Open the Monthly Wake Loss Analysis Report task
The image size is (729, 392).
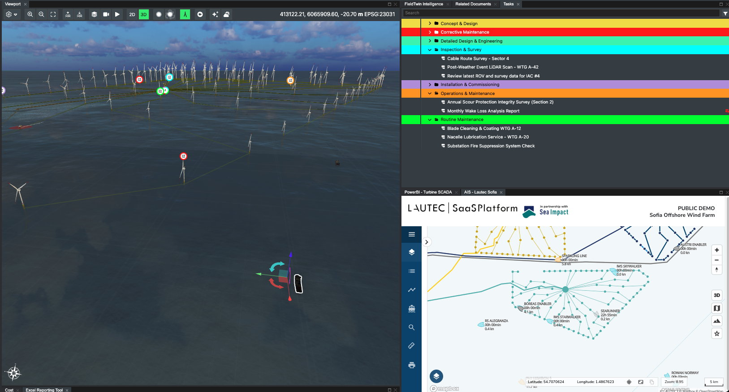coord(483,111)
